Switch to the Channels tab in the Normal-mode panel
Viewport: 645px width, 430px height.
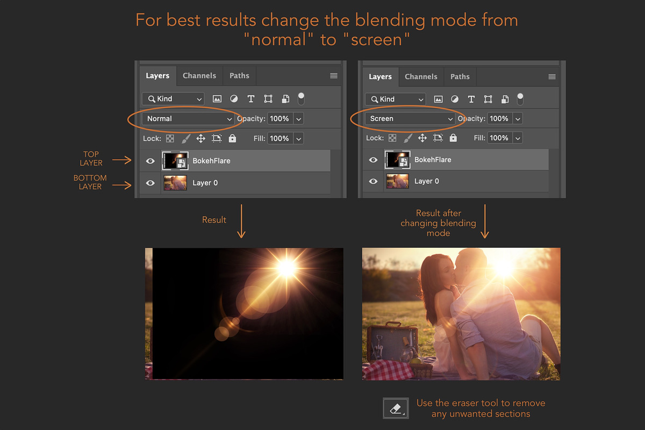[199, 76]
